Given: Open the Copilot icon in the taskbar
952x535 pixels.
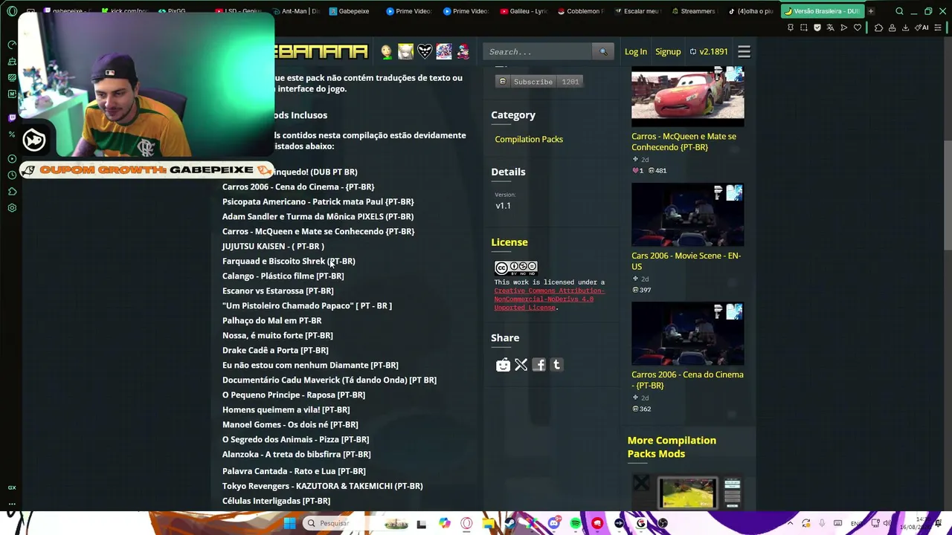Looking at the screenshot, I should pyautogui.click(x=445, y=523).
